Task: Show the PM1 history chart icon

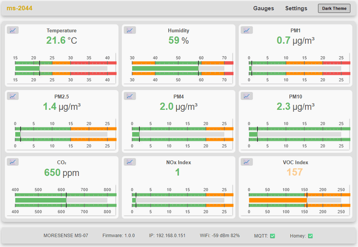Action: click(247, 30)
